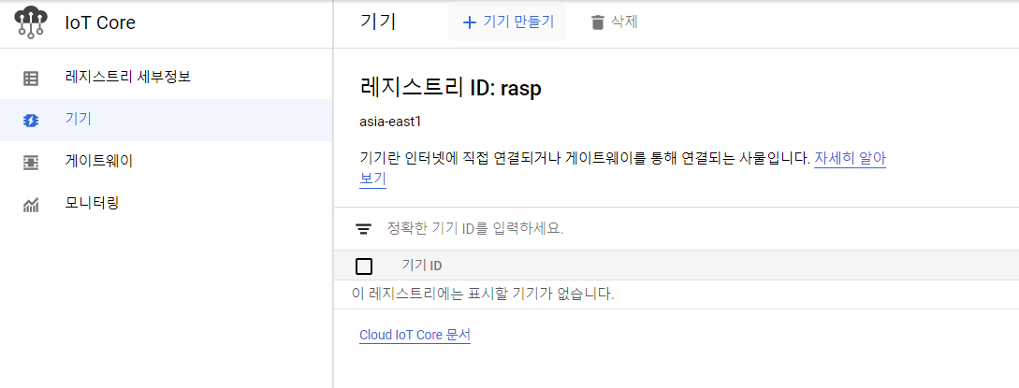Click the 기기 만들기 button
The image size is (1019, 388).
507,22
